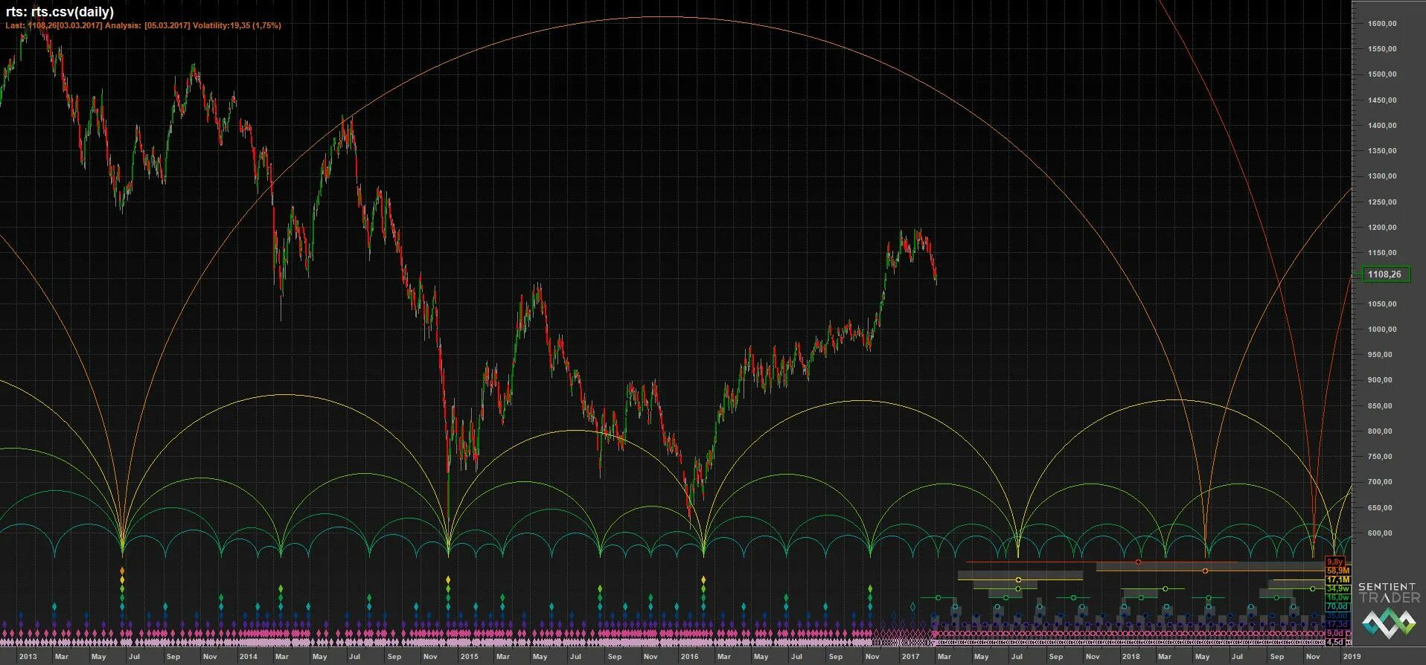Click the 2019 year label on time axis
The image size is (1426, 665).
(1352, 657)
